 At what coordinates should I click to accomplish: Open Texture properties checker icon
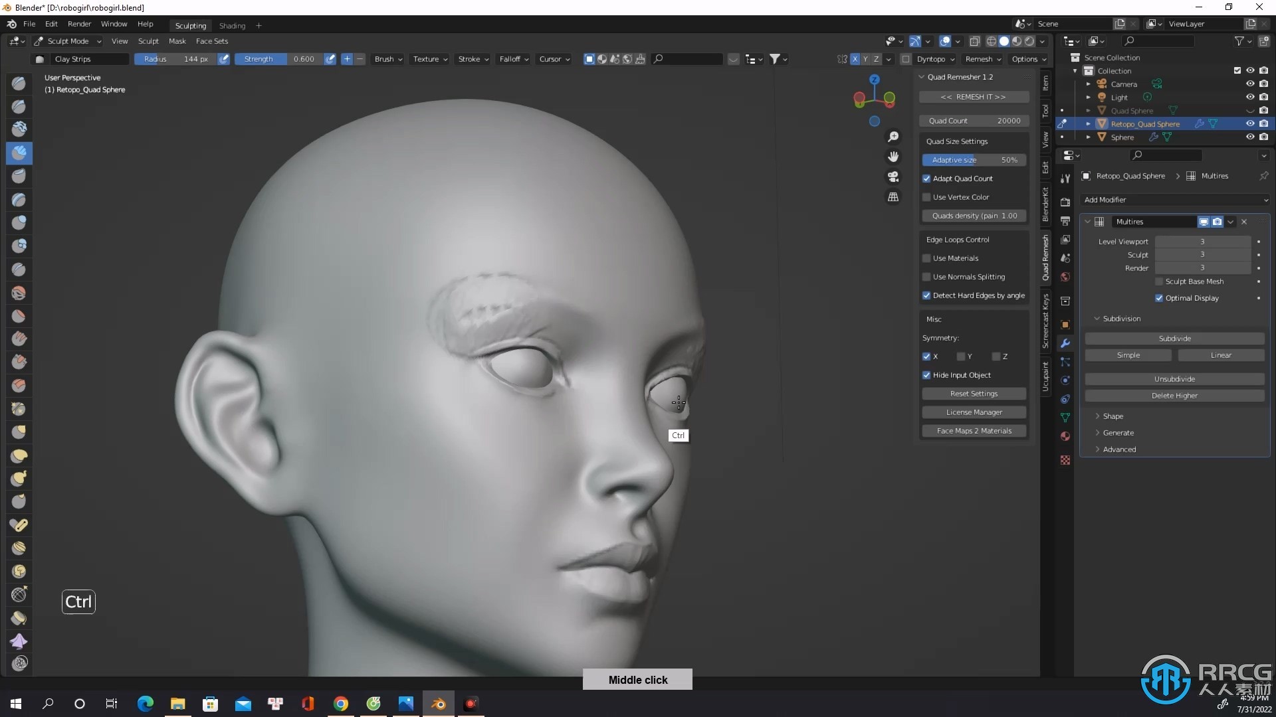pyautogui.click(x=1065, y=459)
